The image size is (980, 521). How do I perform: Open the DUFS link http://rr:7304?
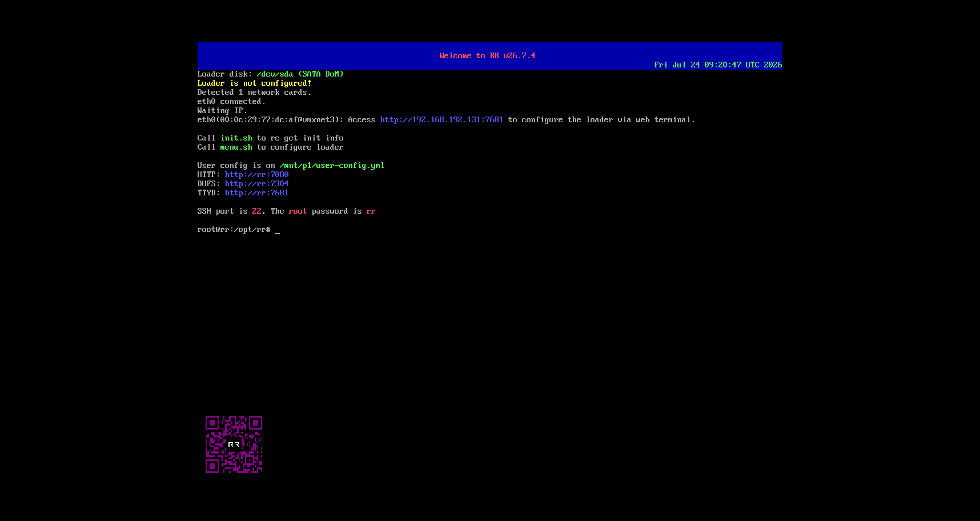tap(256, 184)
